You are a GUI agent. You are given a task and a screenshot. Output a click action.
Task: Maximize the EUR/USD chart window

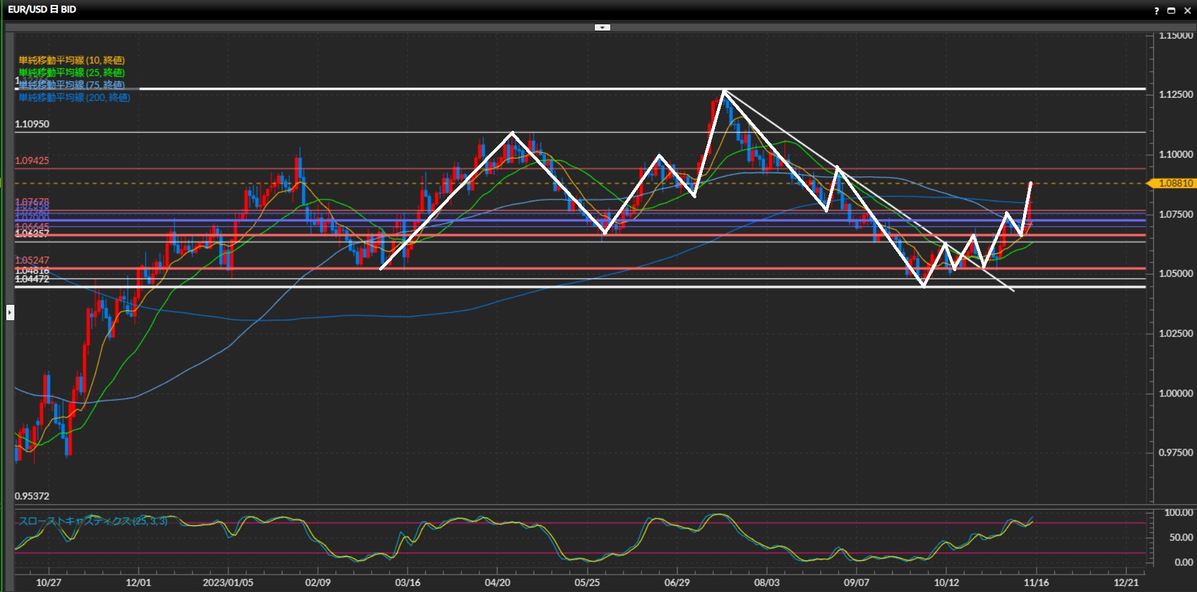[x=1171, y=11]
